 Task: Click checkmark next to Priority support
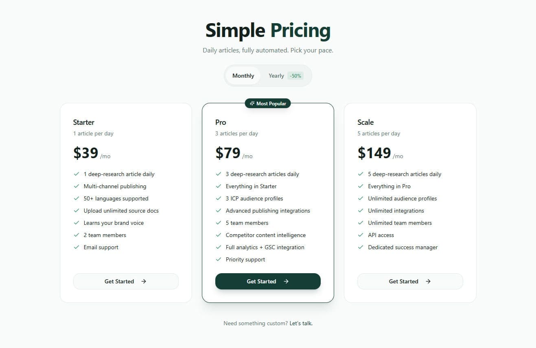(x=219, y=259)
